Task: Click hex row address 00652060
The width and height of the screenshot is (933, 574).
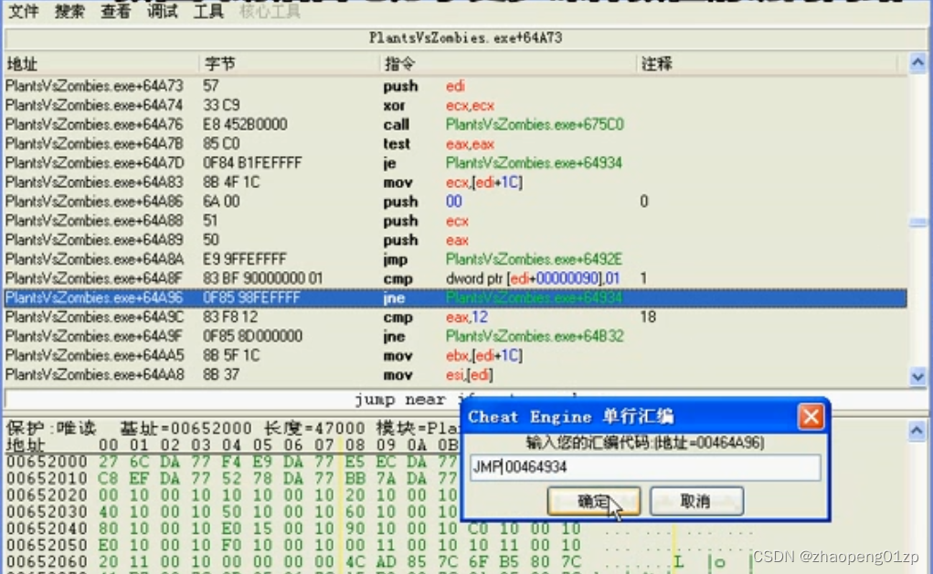Action: click(x=47, y=561)
